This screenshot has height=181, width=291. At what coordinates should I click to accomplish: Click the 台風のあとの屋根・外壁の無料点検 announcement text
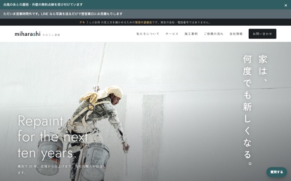click(43, 5)
